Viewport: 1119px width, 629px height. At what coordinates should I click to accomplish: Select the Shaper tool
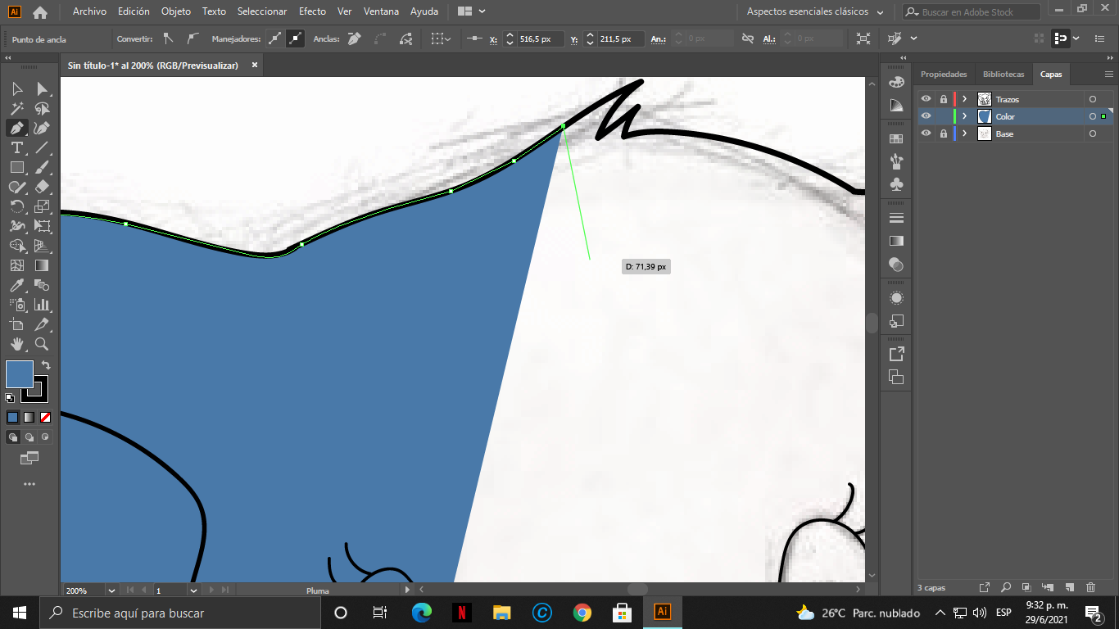click(17, 187)
